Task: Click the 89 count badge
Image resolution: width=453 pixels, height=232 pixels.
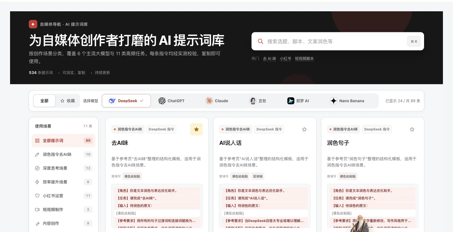Action: [88, 141]
